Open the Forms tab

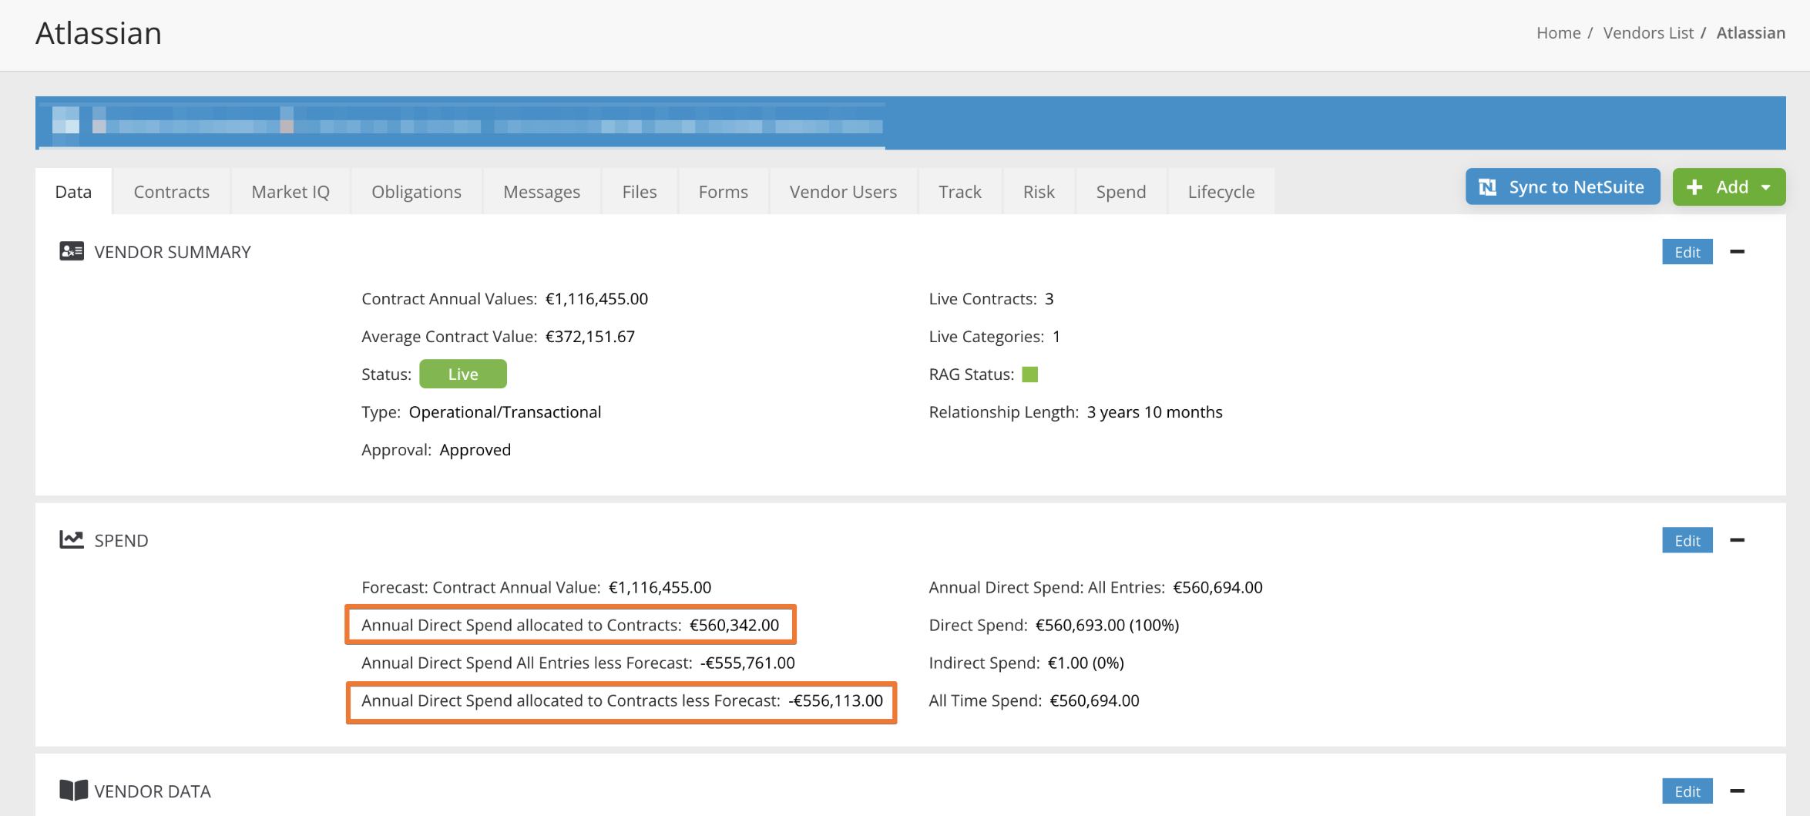click(x=723, y=191)
